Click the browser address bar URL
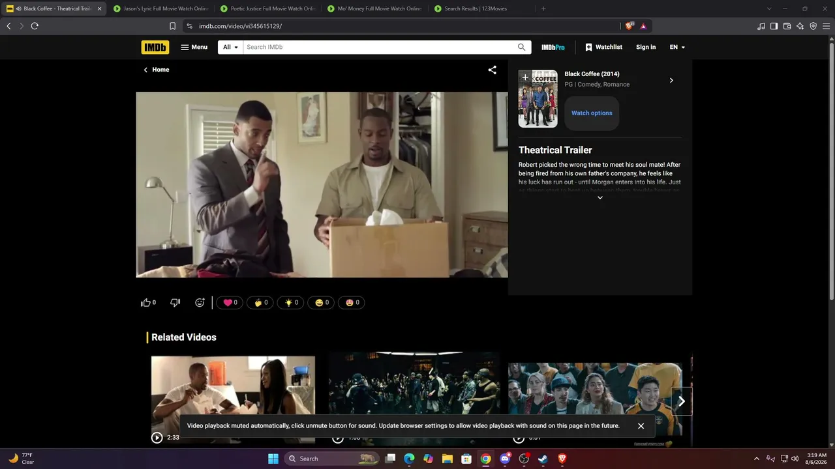Screen dimensions: 835x469 pos(241,26)
